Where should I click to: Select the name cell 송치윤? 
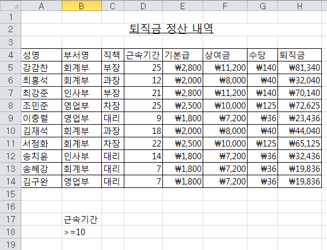click(41, 156)
